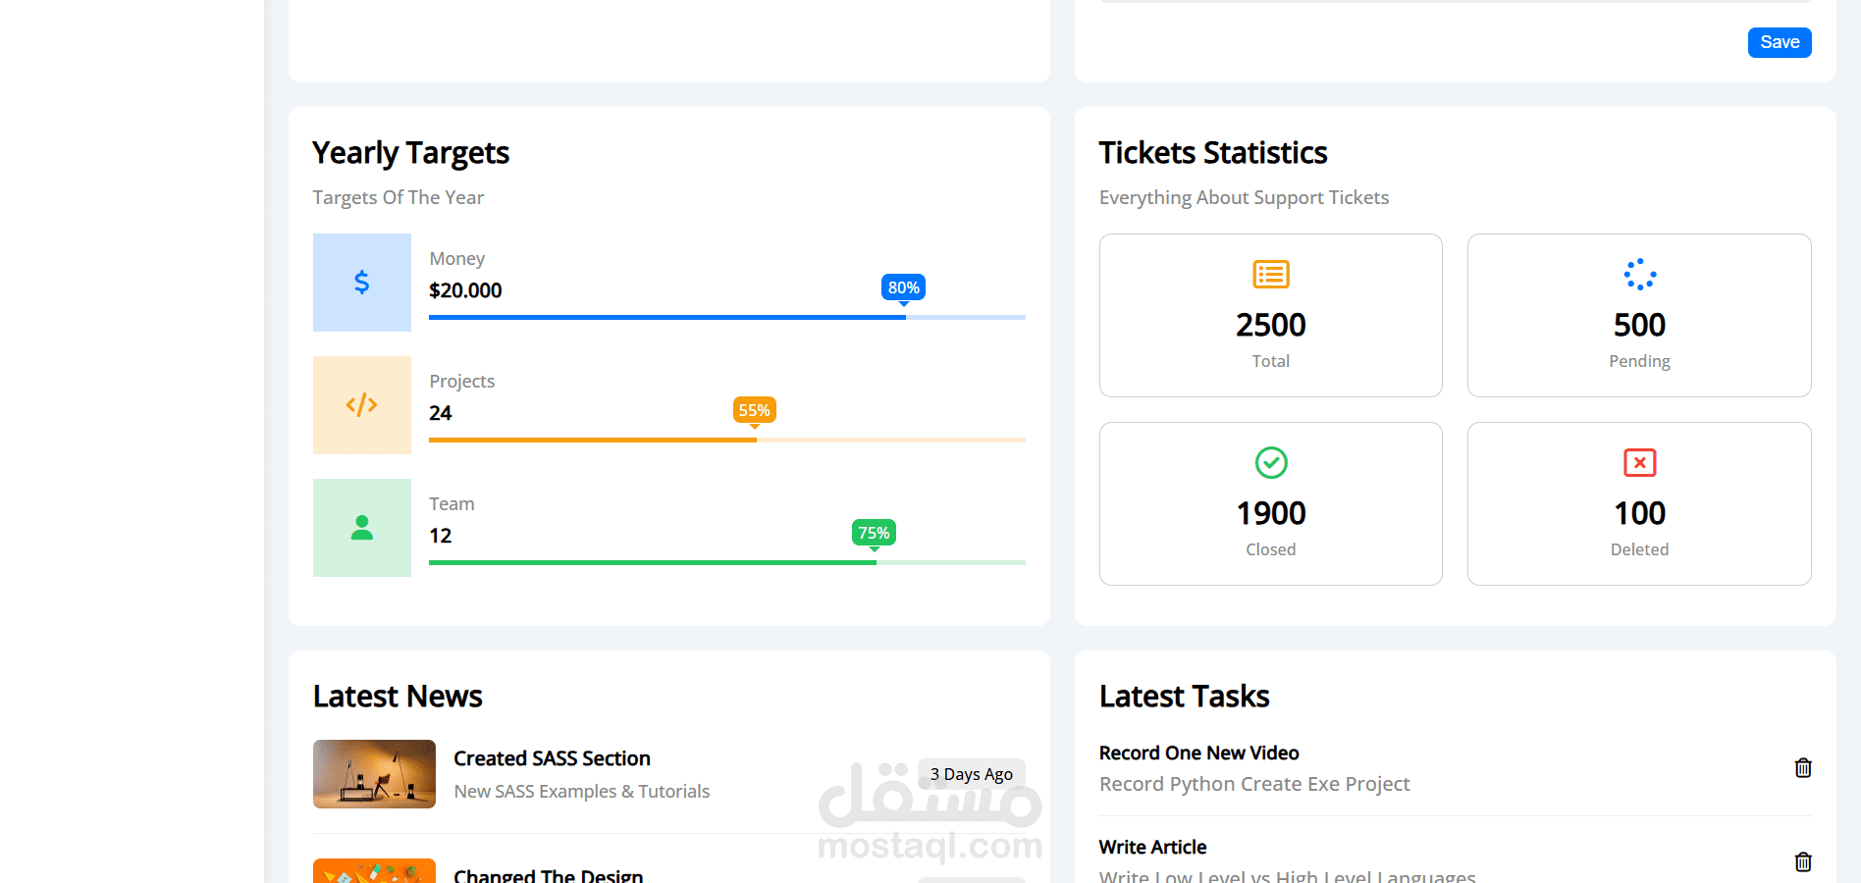This screenshot has height=883, width=1861.
Task: Click the Money progress bar
Action: click(x=726, y=317)
